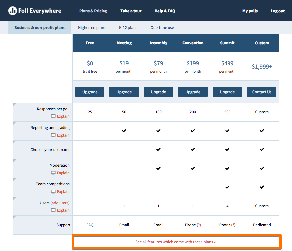Click the add users link
The width and height of the screenshot is (292, 251).
pos(60,203)
